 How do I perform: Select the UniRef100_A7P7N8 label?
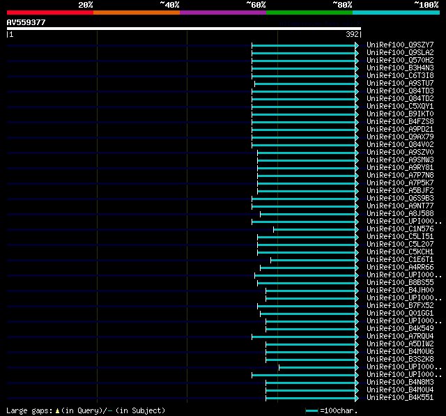[400, 176]
